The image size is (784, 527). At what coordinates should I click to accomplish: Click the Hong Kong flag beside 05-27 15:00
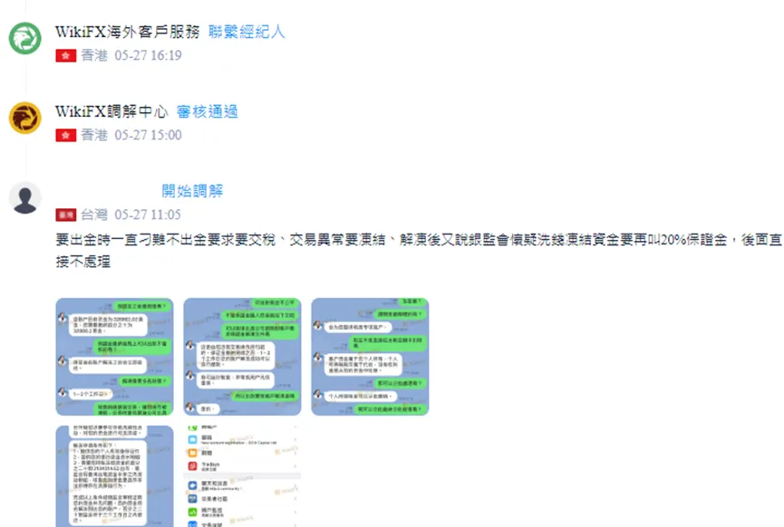coord(65,135)
